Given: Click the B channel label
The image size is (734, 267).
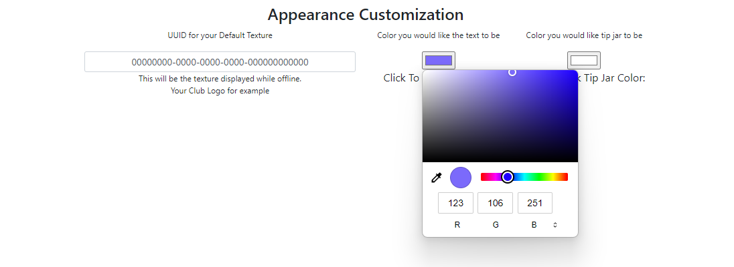Looking at the screenshot, I should tap(534, 225).
